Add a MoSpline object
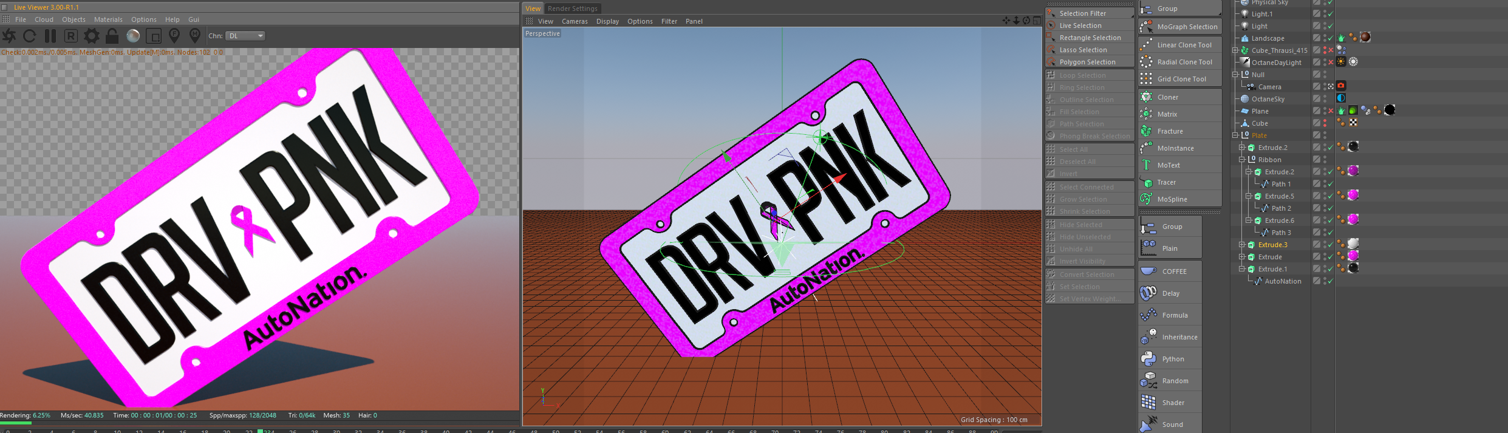Image resolution: width=1508 pixels, height=433 pixels. click(1179, 199)
